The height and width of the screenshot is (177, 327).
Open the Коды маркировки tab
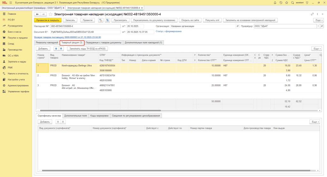pos(99,116)
